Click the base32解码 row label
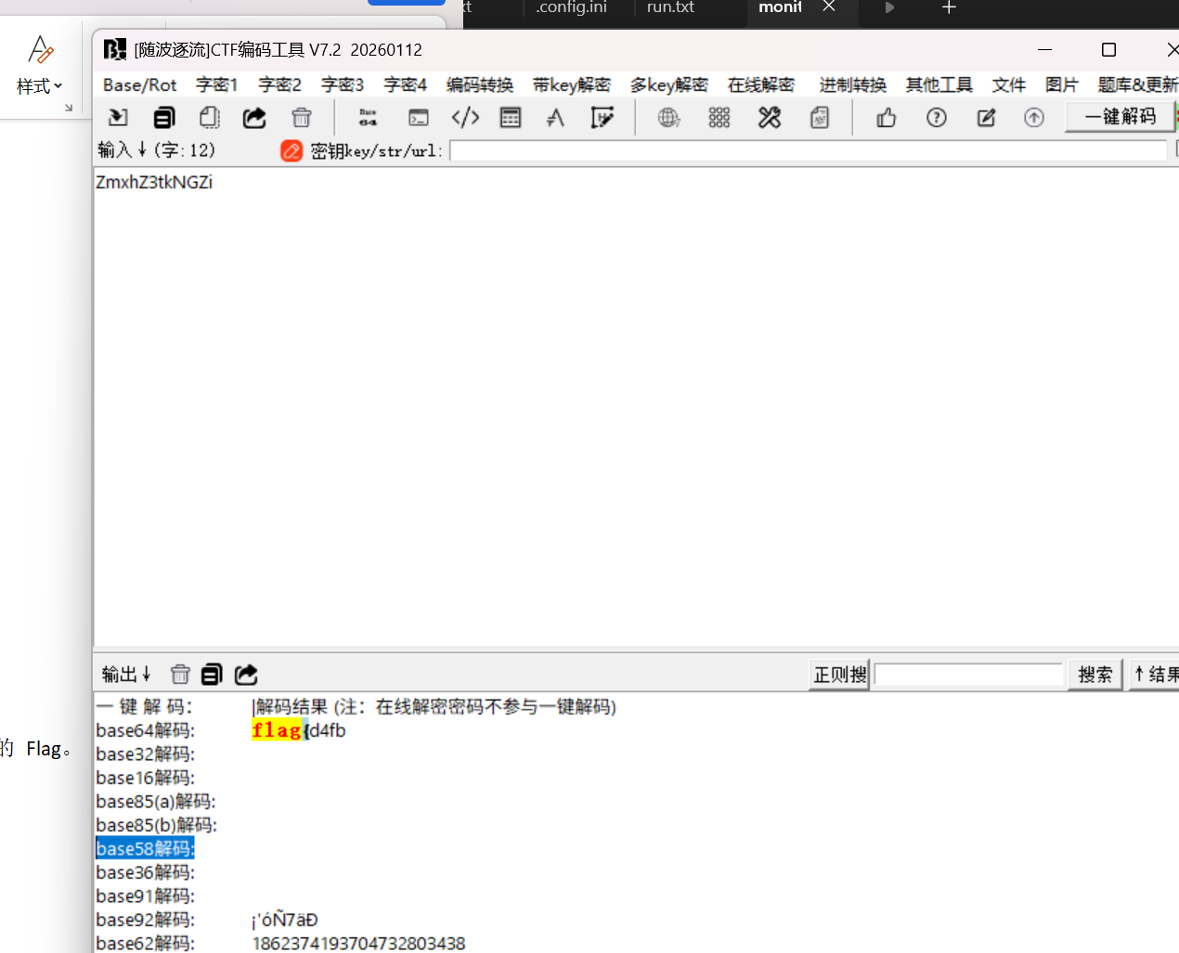1179x953 pixels. tap(145, 753)
